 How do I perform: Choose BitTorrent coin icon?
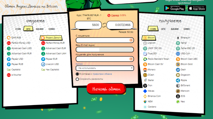click(178, 86)
